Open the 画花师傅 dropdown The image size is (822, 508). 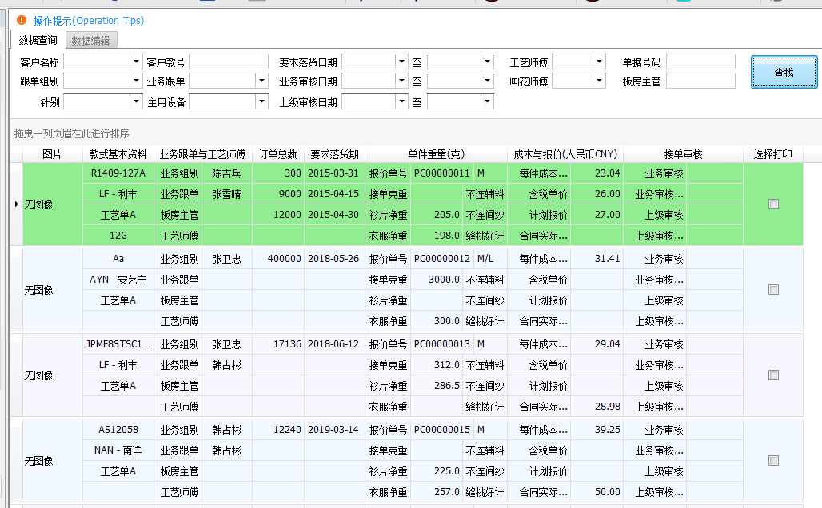coord(599,81)
